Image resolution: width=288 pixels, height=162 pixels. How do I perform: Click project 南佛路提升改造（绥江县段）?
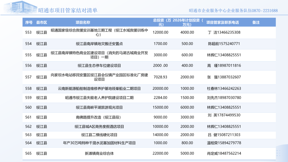point(98,117)
